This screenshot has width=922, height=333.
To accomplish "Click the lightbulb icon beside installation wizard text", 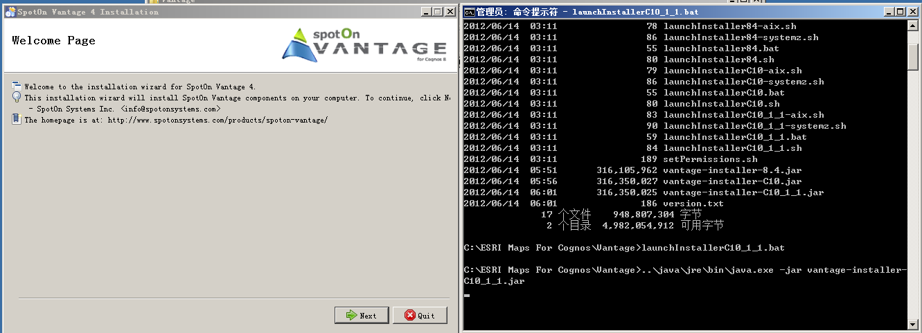I will click(x=17, y=97).
